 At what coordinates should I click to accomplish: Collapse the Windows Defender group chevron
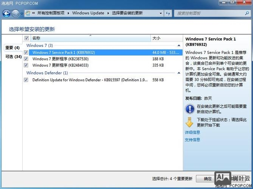[x=179, y=73]
